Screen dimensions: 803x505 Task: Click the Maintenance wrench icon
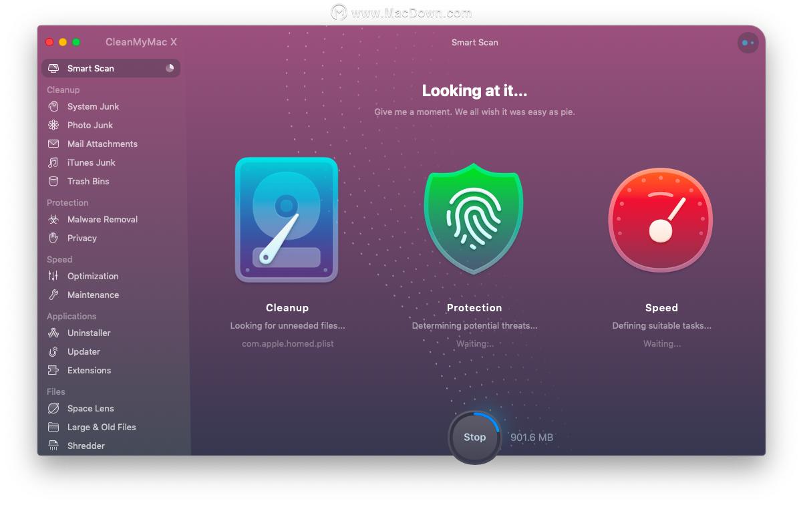pyautogui.click(x=53, y=295)
